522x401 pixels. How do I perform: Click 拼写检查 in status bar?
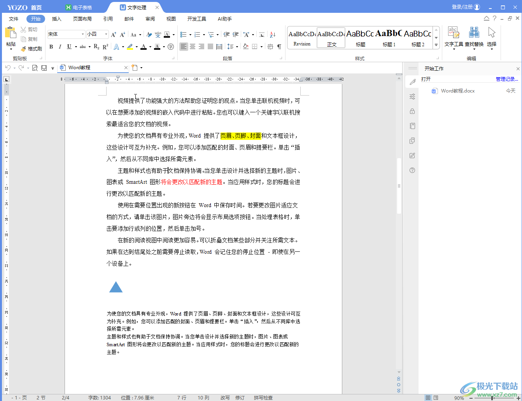(x=263, y=398)
